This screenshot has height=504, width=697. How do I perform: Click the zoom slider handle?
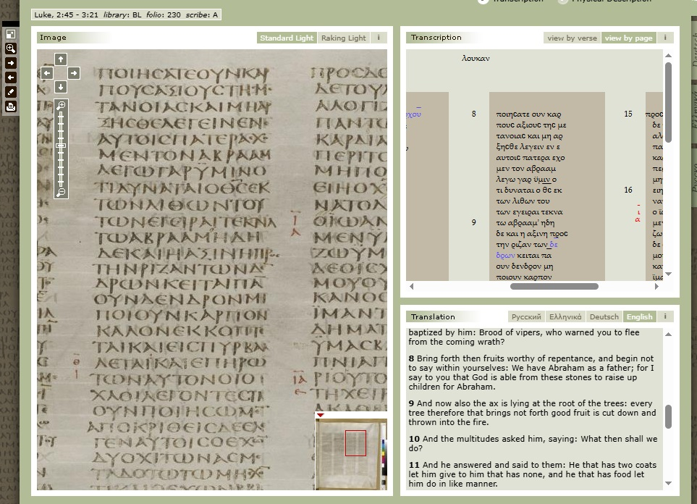coord(61,146)
